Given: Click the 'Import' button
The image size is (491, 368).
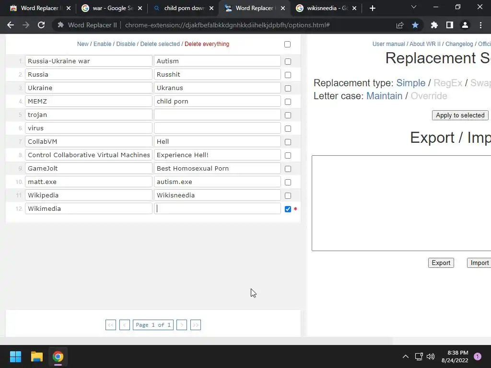Looking at the screenshot, I should [479, 263].
